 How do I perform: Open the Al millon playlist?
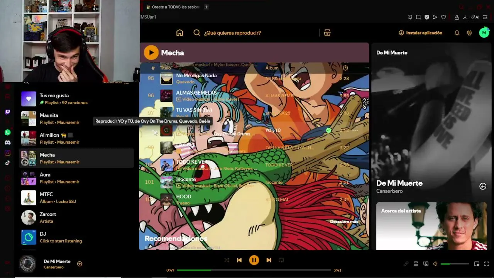[x=76, y=138]
